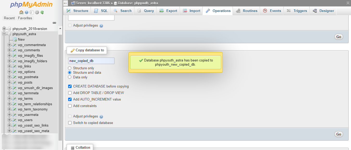
Task: Click the link-with-main-panel chain icon
Action: point(54,23)
